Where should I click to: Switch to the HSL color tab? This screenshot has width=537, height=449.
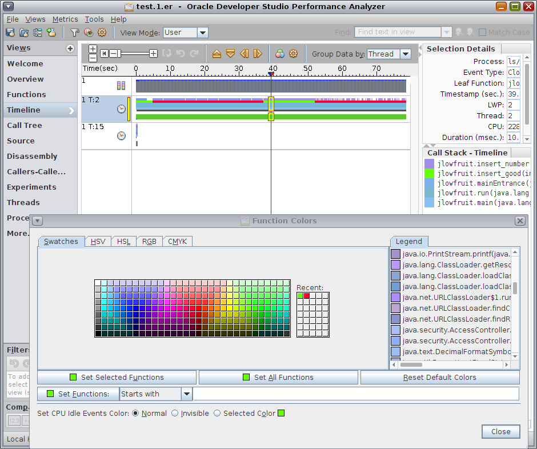123,242
